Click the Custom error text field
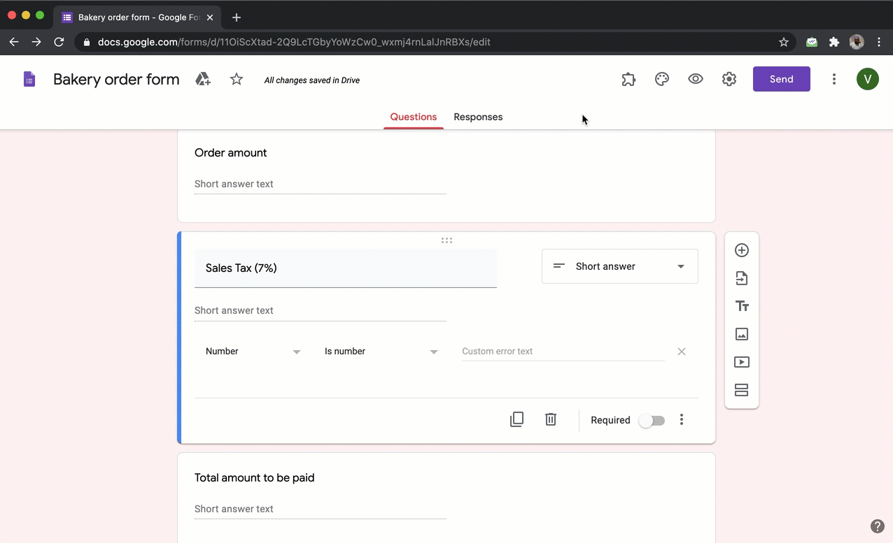The image size is (893, 543). pos(562,352)
